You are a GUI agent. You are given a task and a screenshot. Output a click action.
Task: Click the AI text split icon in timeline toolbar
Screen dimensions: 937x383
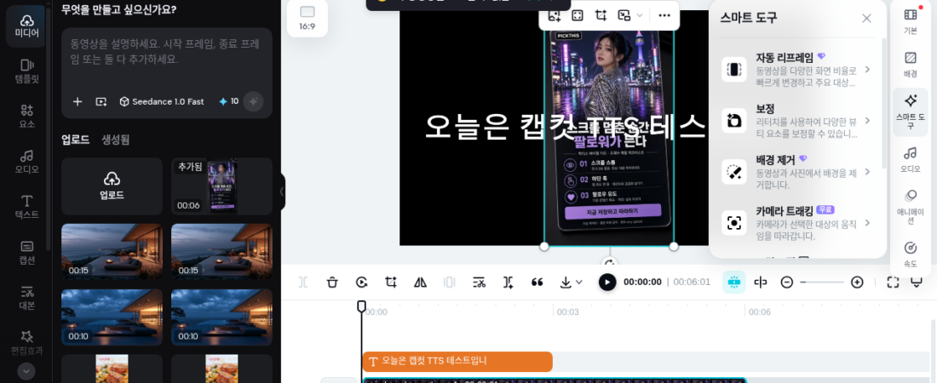click(508, 282)
